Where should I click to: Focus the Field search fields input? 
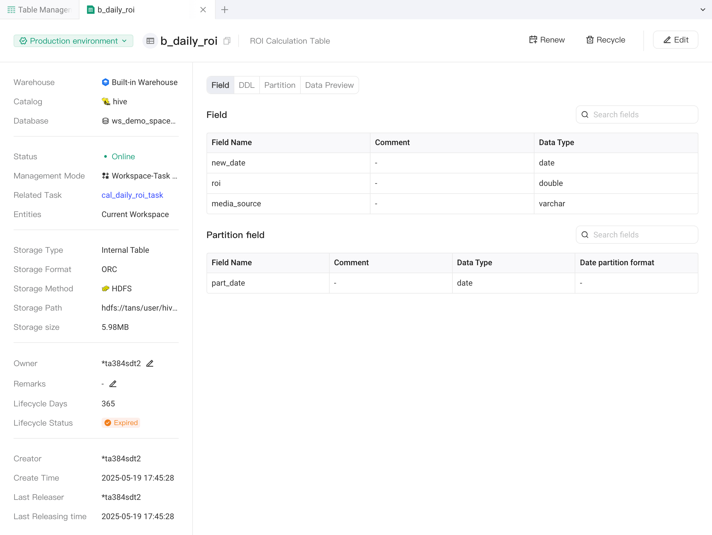coord(637,114)
